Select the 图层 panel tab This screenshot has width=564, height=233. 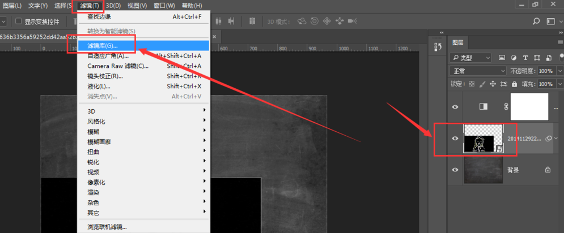(x=458, y=43)
